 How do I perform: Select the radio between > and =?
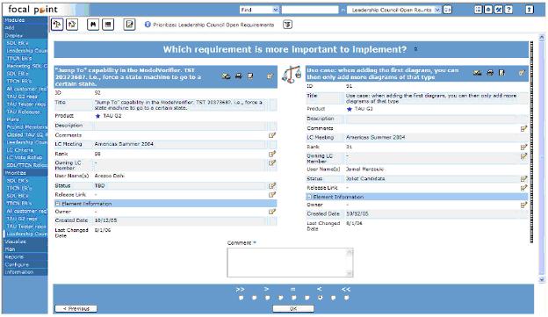pos(281,298)
